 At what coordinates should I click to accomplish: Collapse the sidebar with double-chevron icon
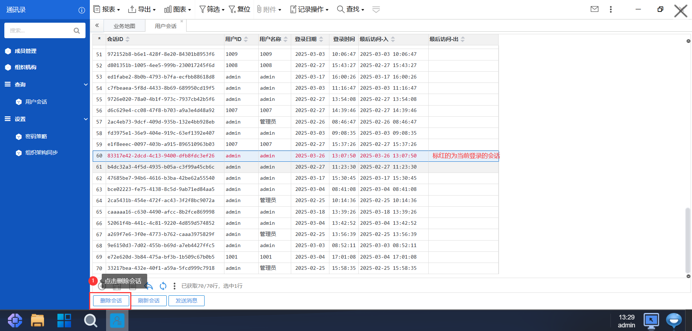[x=97, y=26]
